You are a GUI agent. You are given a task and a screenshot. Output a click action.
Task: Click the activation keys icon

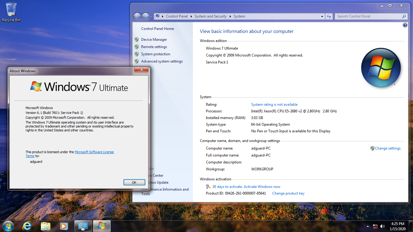208,187
